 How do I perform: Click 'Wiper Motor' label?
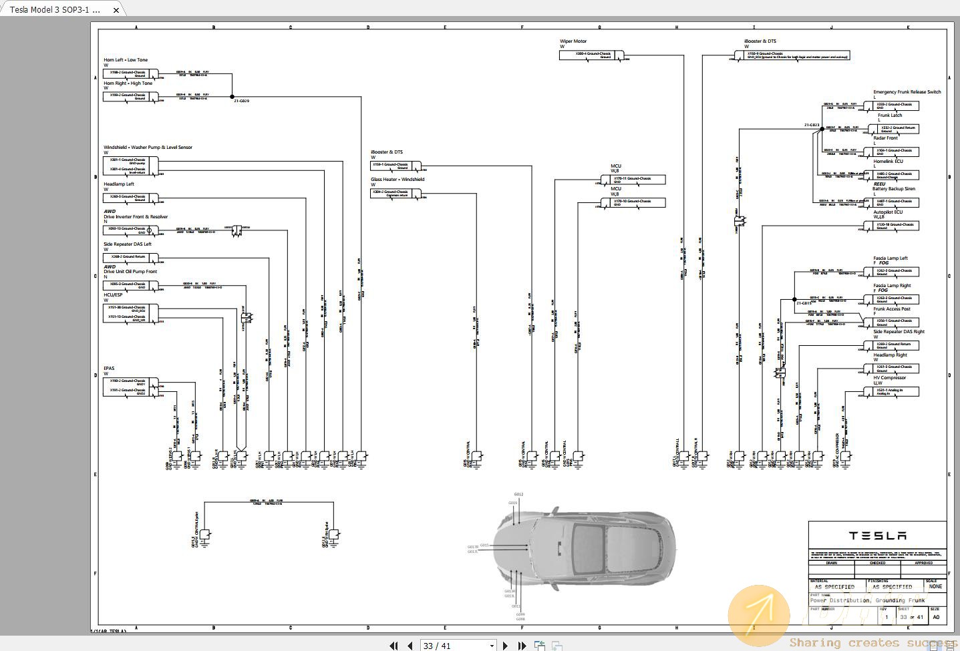pos(573,41)
